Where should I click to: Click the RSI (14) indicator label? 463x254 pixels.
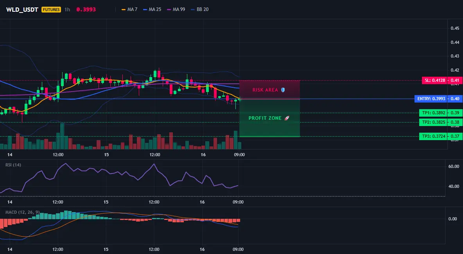coord(13,165)
